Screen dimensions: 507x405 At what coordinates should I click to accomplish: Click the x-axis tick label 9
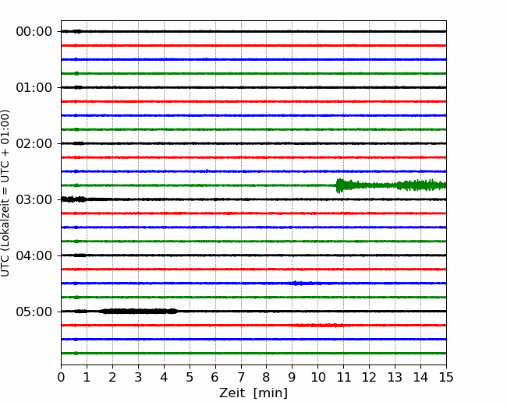point(292,377)
